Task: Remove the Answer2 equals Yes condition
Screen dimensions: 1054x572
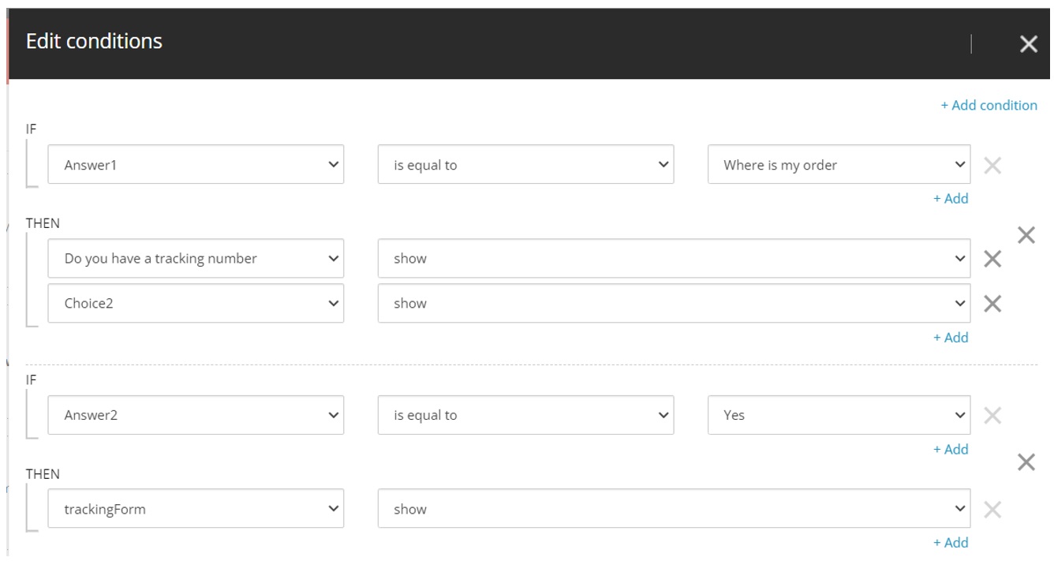Action: pos(993,415)
